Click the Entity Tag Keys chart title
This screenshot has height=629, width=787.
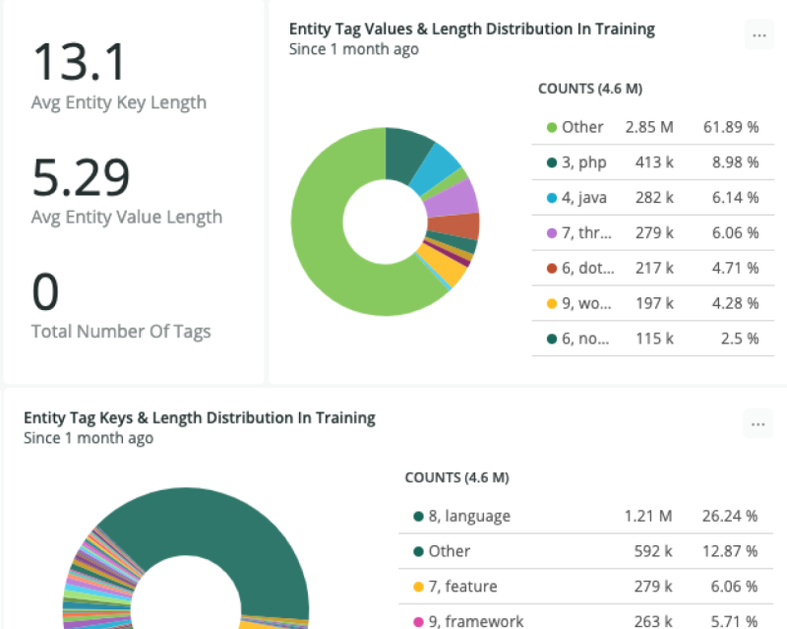[199, 417]
